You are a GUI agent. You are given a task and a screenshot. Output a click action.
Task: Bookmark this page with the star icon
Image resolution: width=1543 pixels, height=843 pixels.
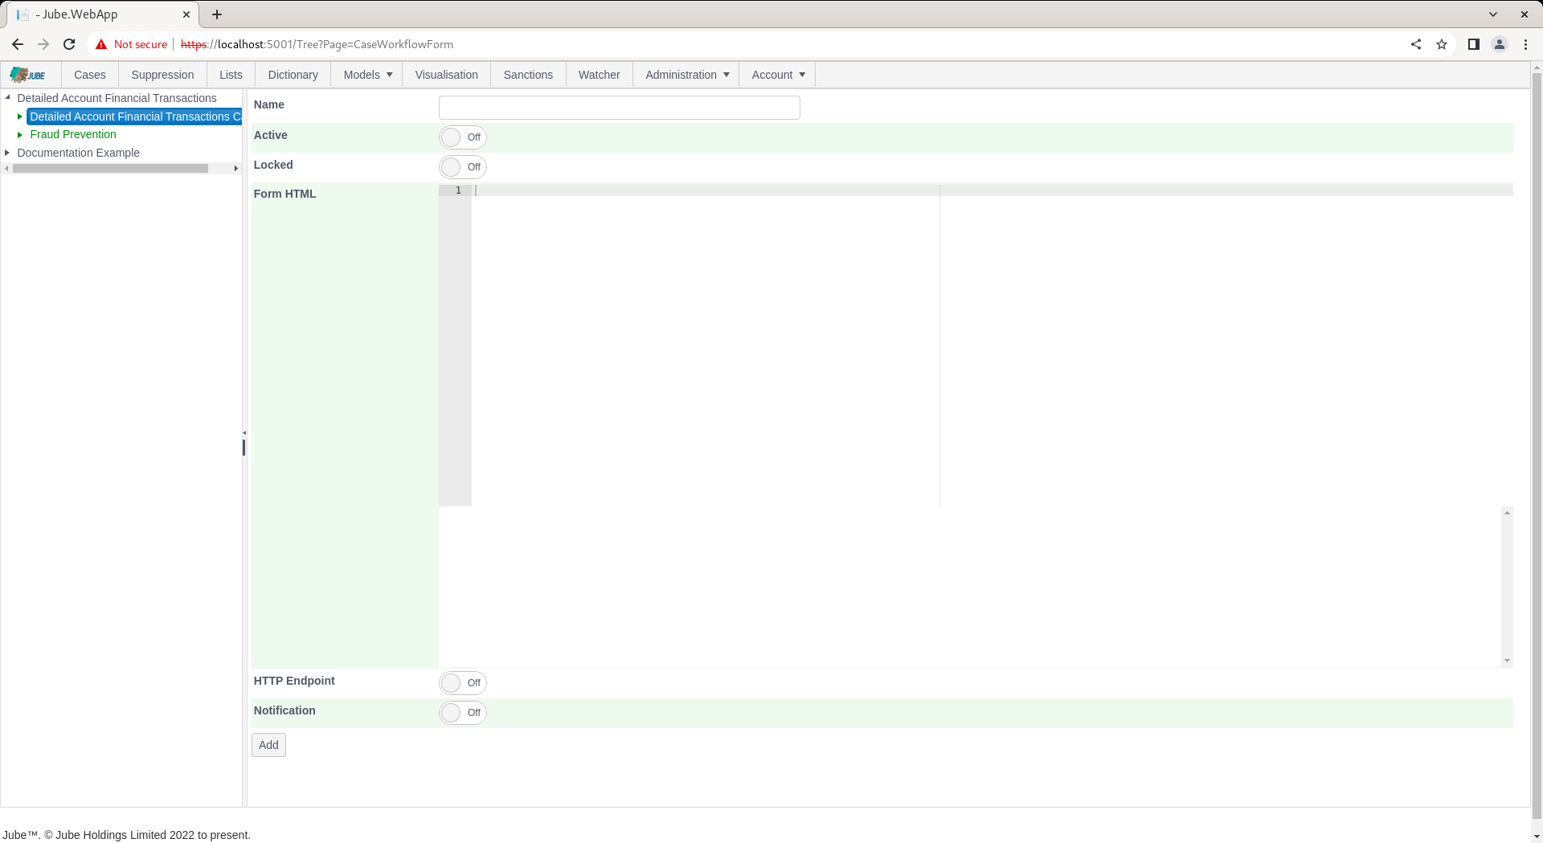[1442, 44]
